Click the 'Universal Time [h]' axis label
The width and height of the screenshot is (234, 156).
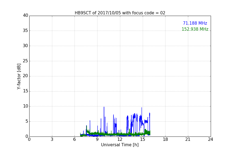tap(120, 145)
